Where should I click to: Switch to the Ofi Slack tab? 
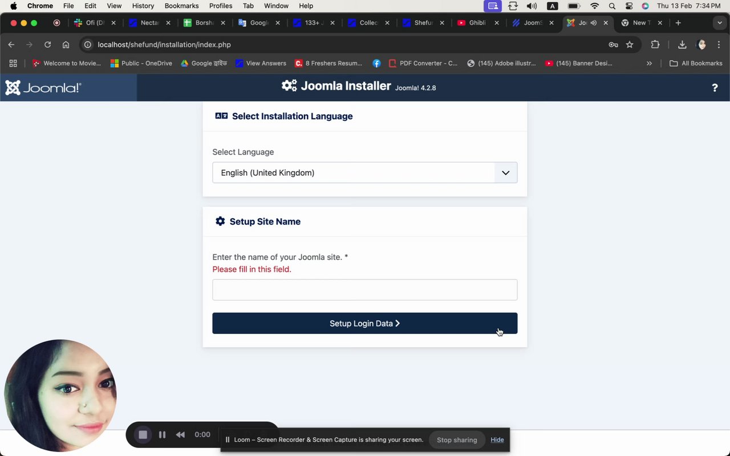[x=95, y=23]
